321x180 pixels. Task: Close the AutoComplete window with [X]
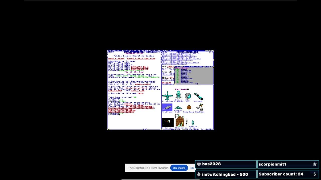tap(211, 67)
